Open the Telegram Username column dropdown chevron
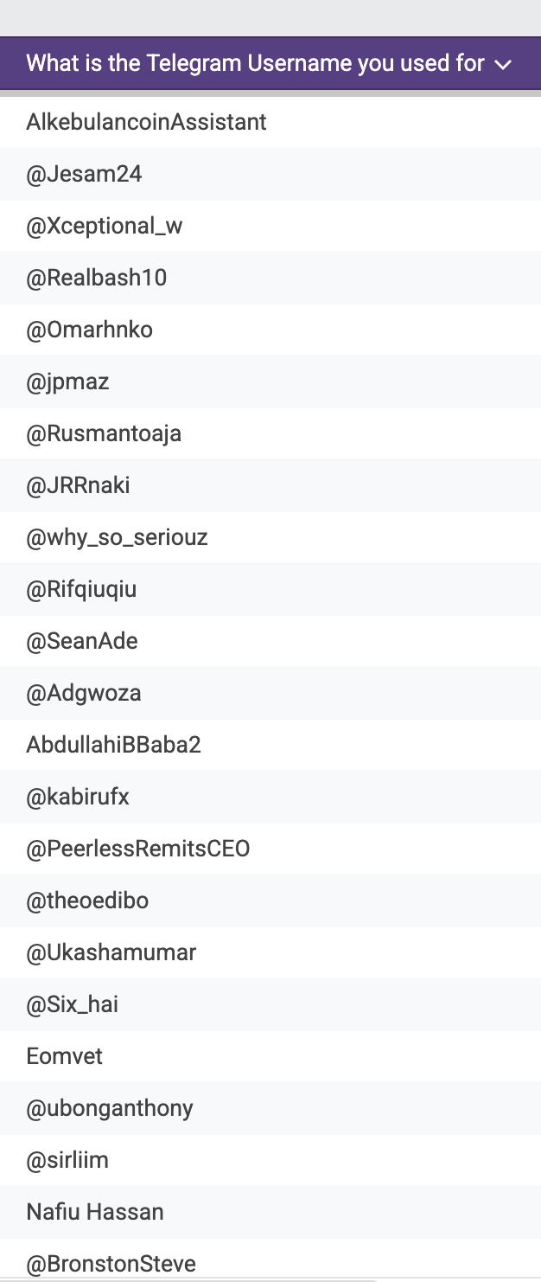 504,65
